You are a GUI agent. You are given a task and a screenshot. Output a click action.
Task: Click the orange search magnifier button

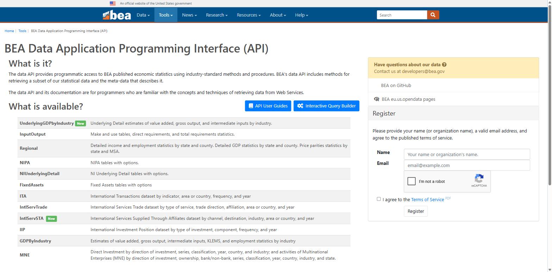coord(433,15)
